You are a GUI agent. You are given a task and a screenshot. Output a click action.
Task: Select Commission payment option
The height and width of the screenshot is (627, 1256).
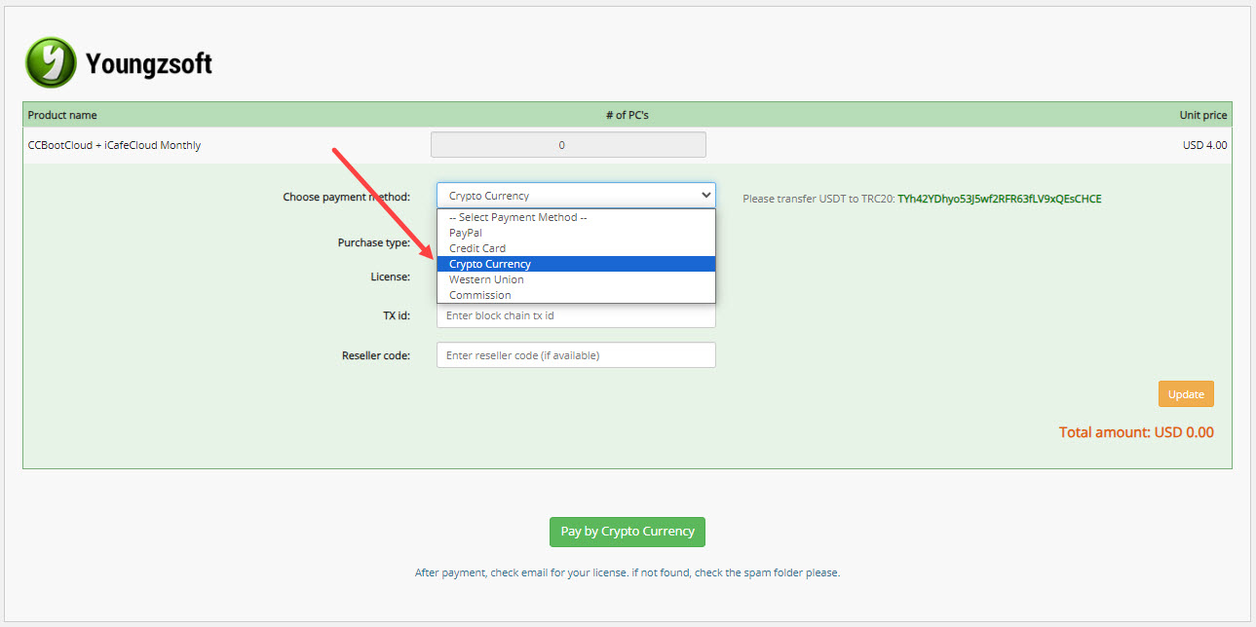479,295
